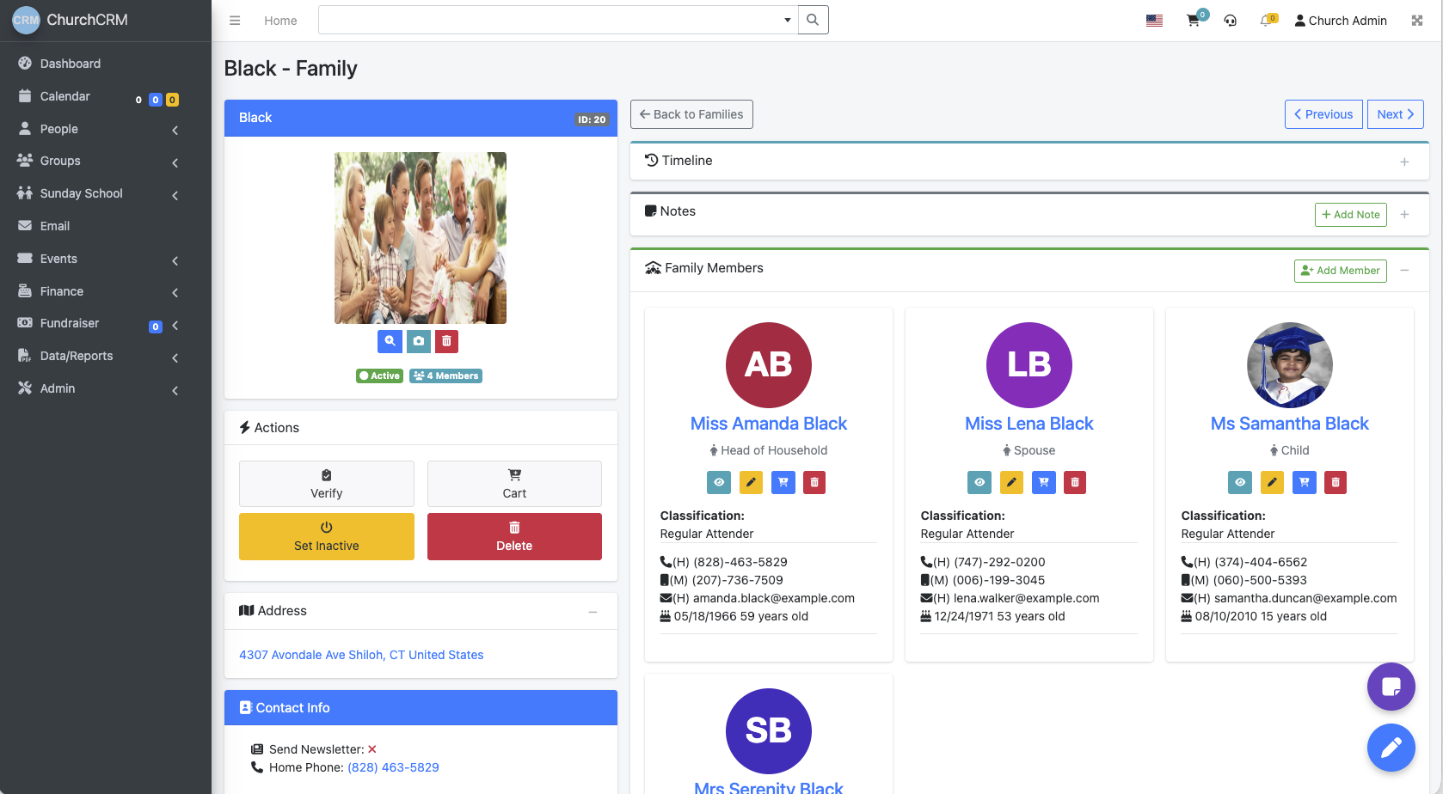This screenshot has width=1443, height=794.
Task: View Miss Amanda Black's profile with eye icon
Action: pos(718,482)
